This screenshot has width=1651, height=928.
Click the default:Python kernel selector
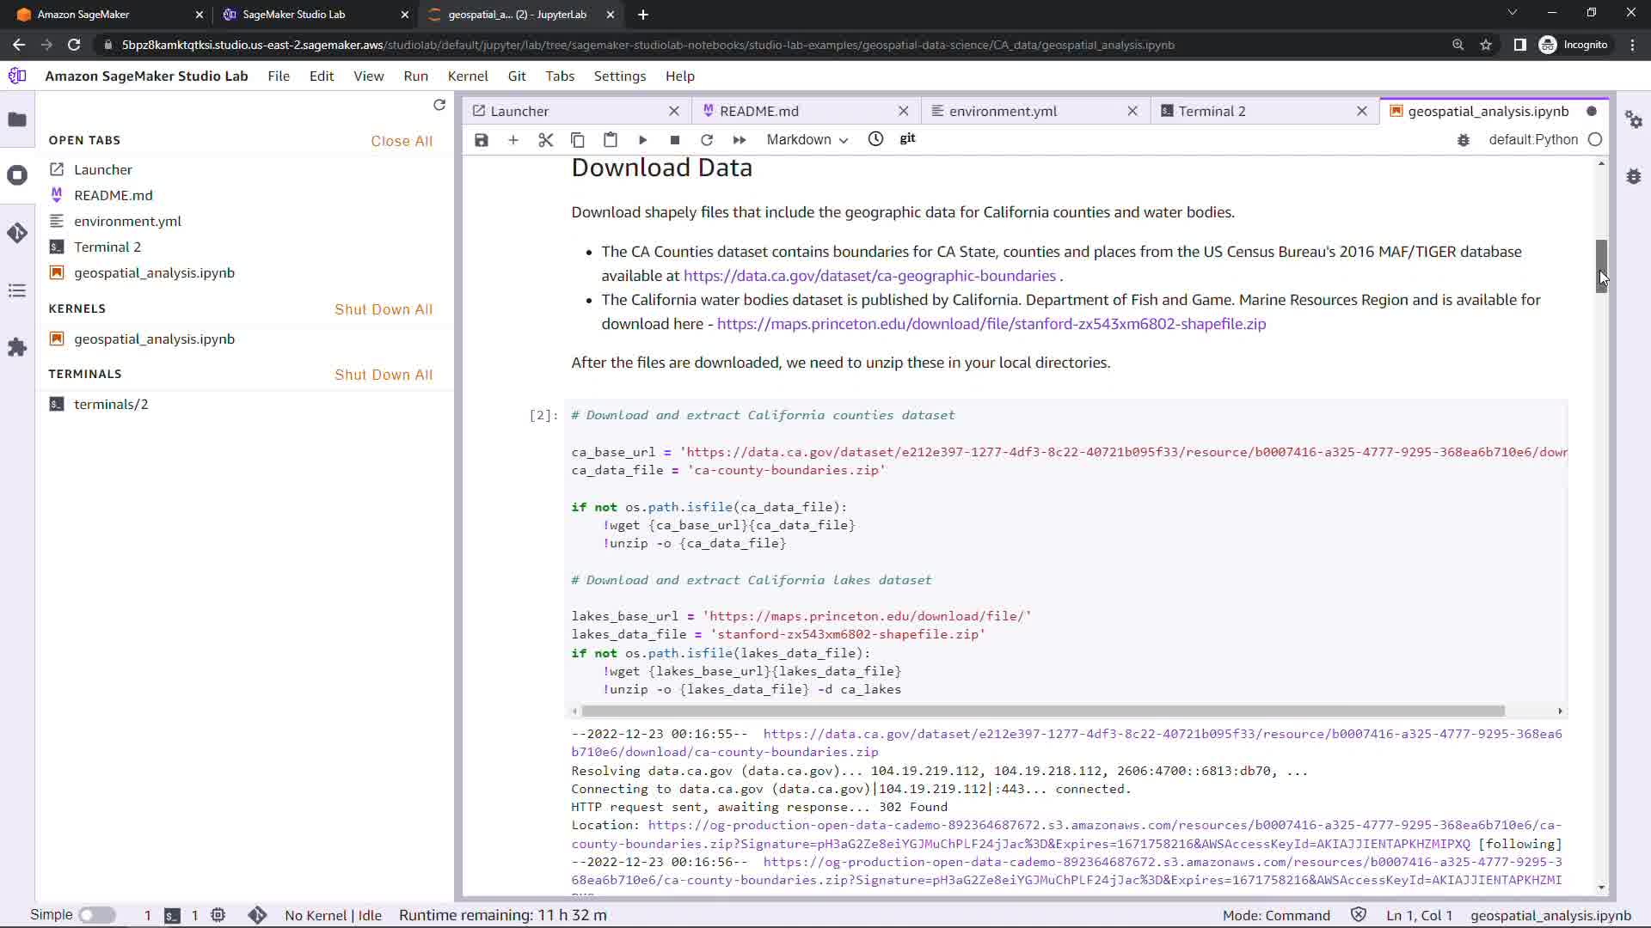tap(1532, 140)
